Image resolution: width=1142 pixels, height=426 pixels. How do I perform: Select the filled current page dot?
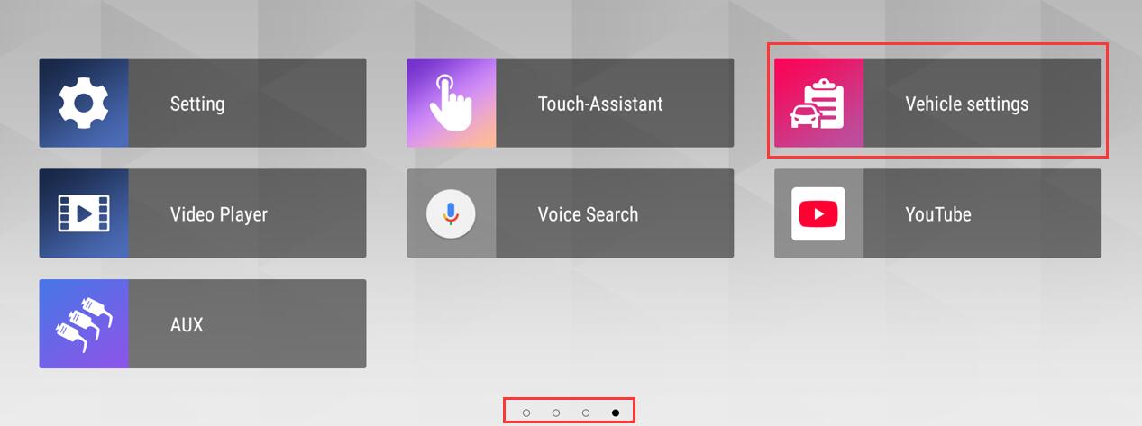616,412
